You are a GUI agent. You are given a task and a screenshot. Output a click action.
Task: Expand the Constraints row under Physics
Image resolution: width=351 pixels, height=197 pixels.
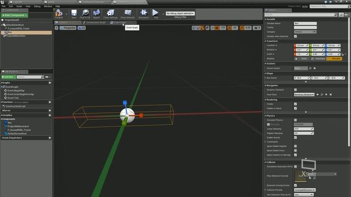pos(265,142)
